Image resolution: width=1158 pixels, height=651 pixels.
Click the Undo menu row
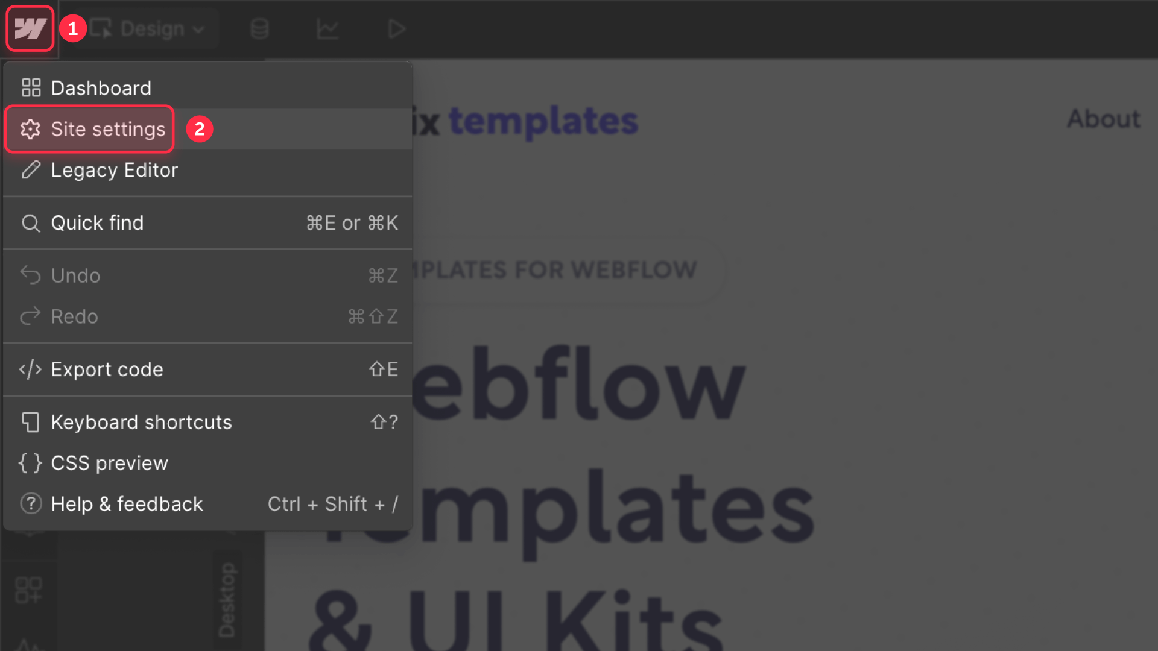pyautogui.click(x=75, y=275)
